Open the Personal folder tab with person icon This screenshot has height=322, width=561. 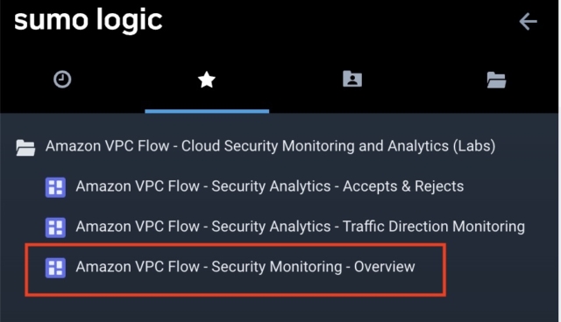point(352,79)
